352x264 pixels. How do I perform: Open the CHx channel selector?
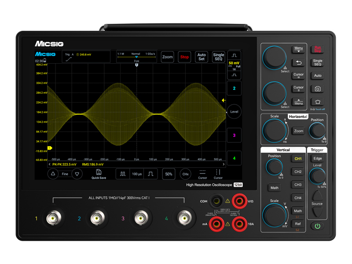[186, 174]
